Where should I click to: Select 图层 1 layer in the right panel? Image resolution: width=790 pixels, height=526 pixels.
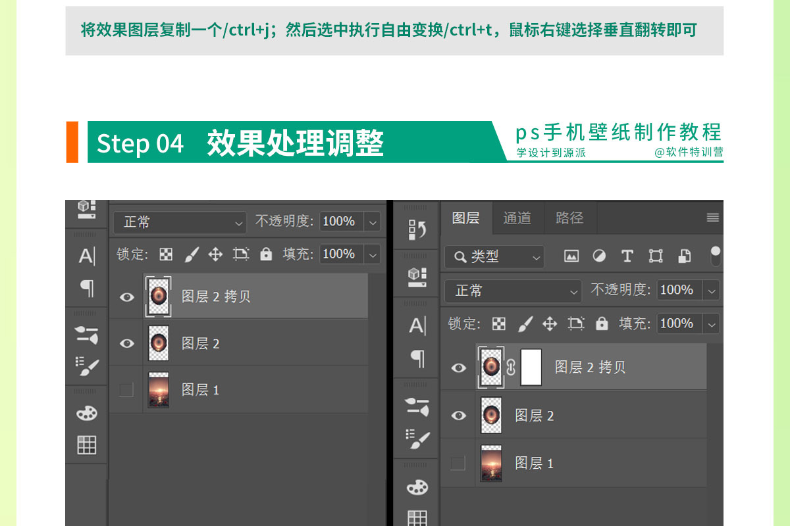click(x=534, y=464)
